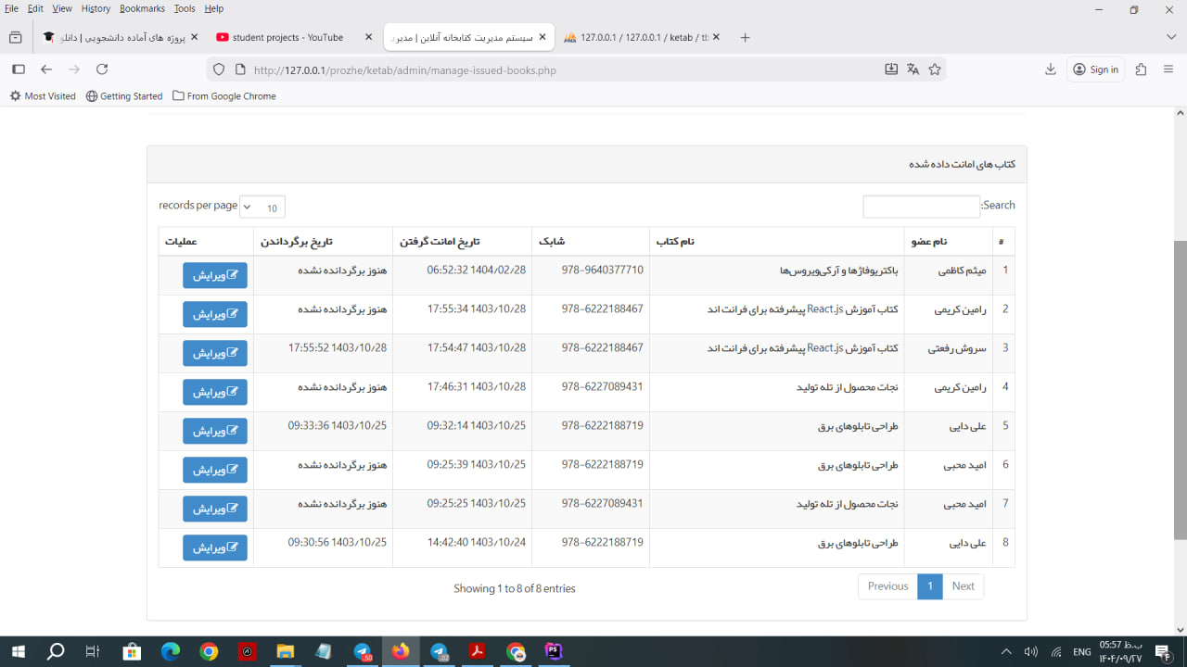Open the Firefox hamburger application menu
Screen dimensions: 1187x667
[1168, 69]
